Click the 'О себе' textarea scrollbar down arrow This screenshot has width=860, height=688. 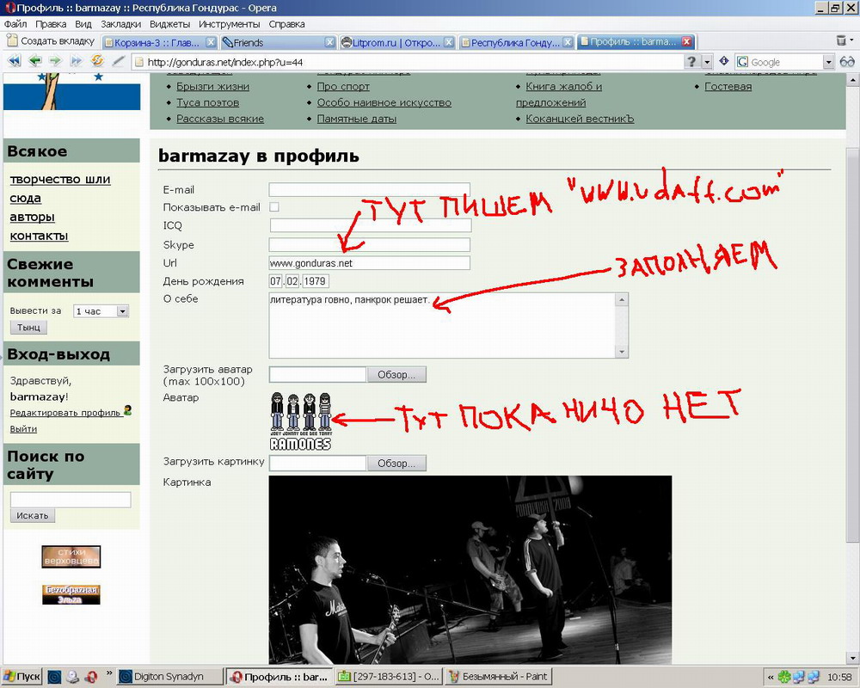[622, 352]
